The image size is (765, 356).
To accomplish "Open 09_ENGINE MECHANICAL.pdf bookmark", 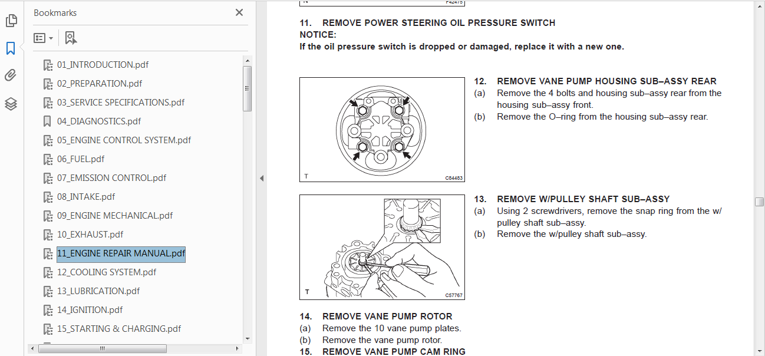I will click(x=115, y=216).
